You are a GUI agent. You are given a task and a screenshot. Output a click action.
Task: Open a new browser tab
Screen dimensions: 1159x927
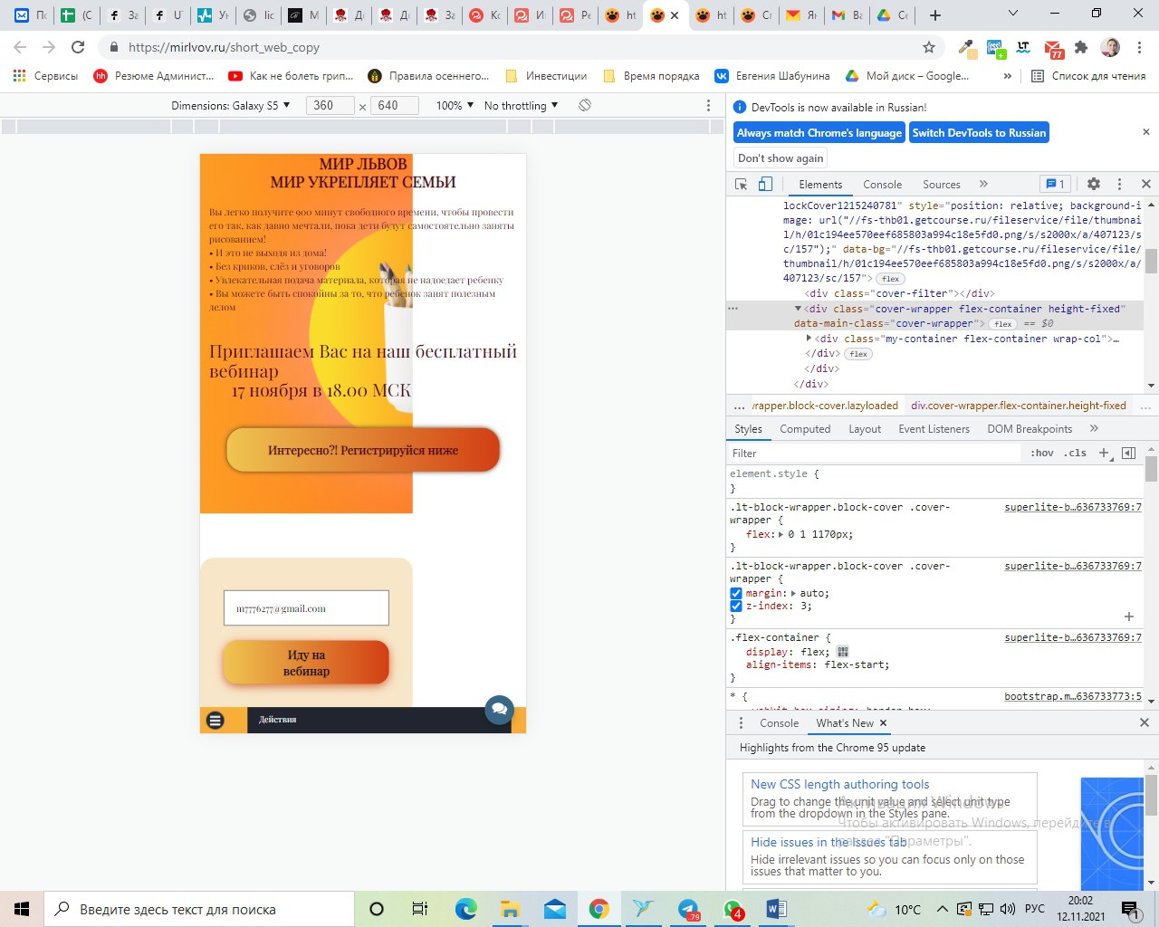click(x=935, y=15)
